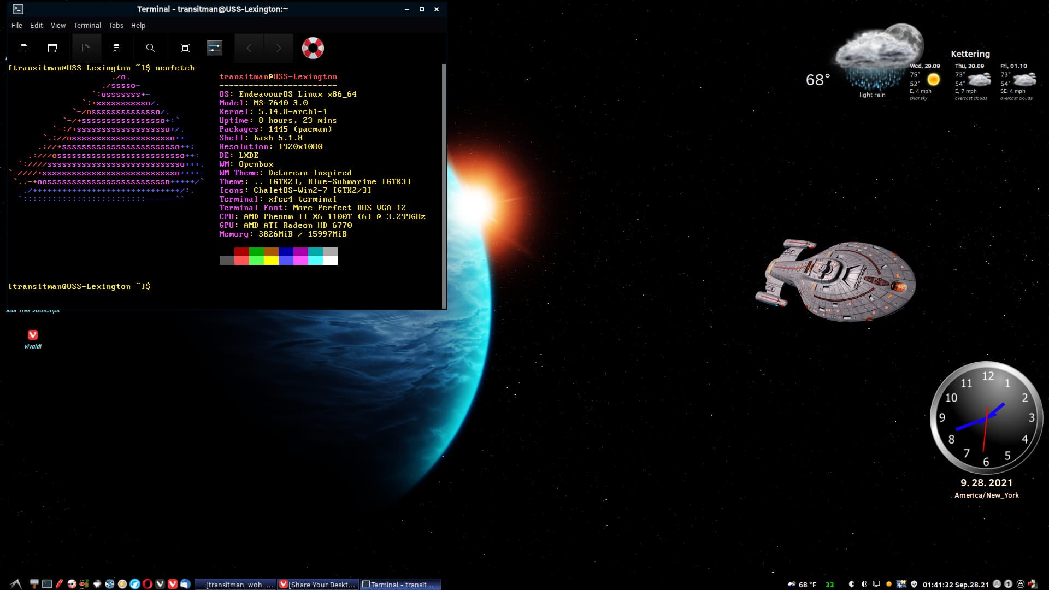The width and height of the screenshot is (1049, 590).
Task: Click the CPU: AMD Phenom II line
Action: click(x=322, y=216)
